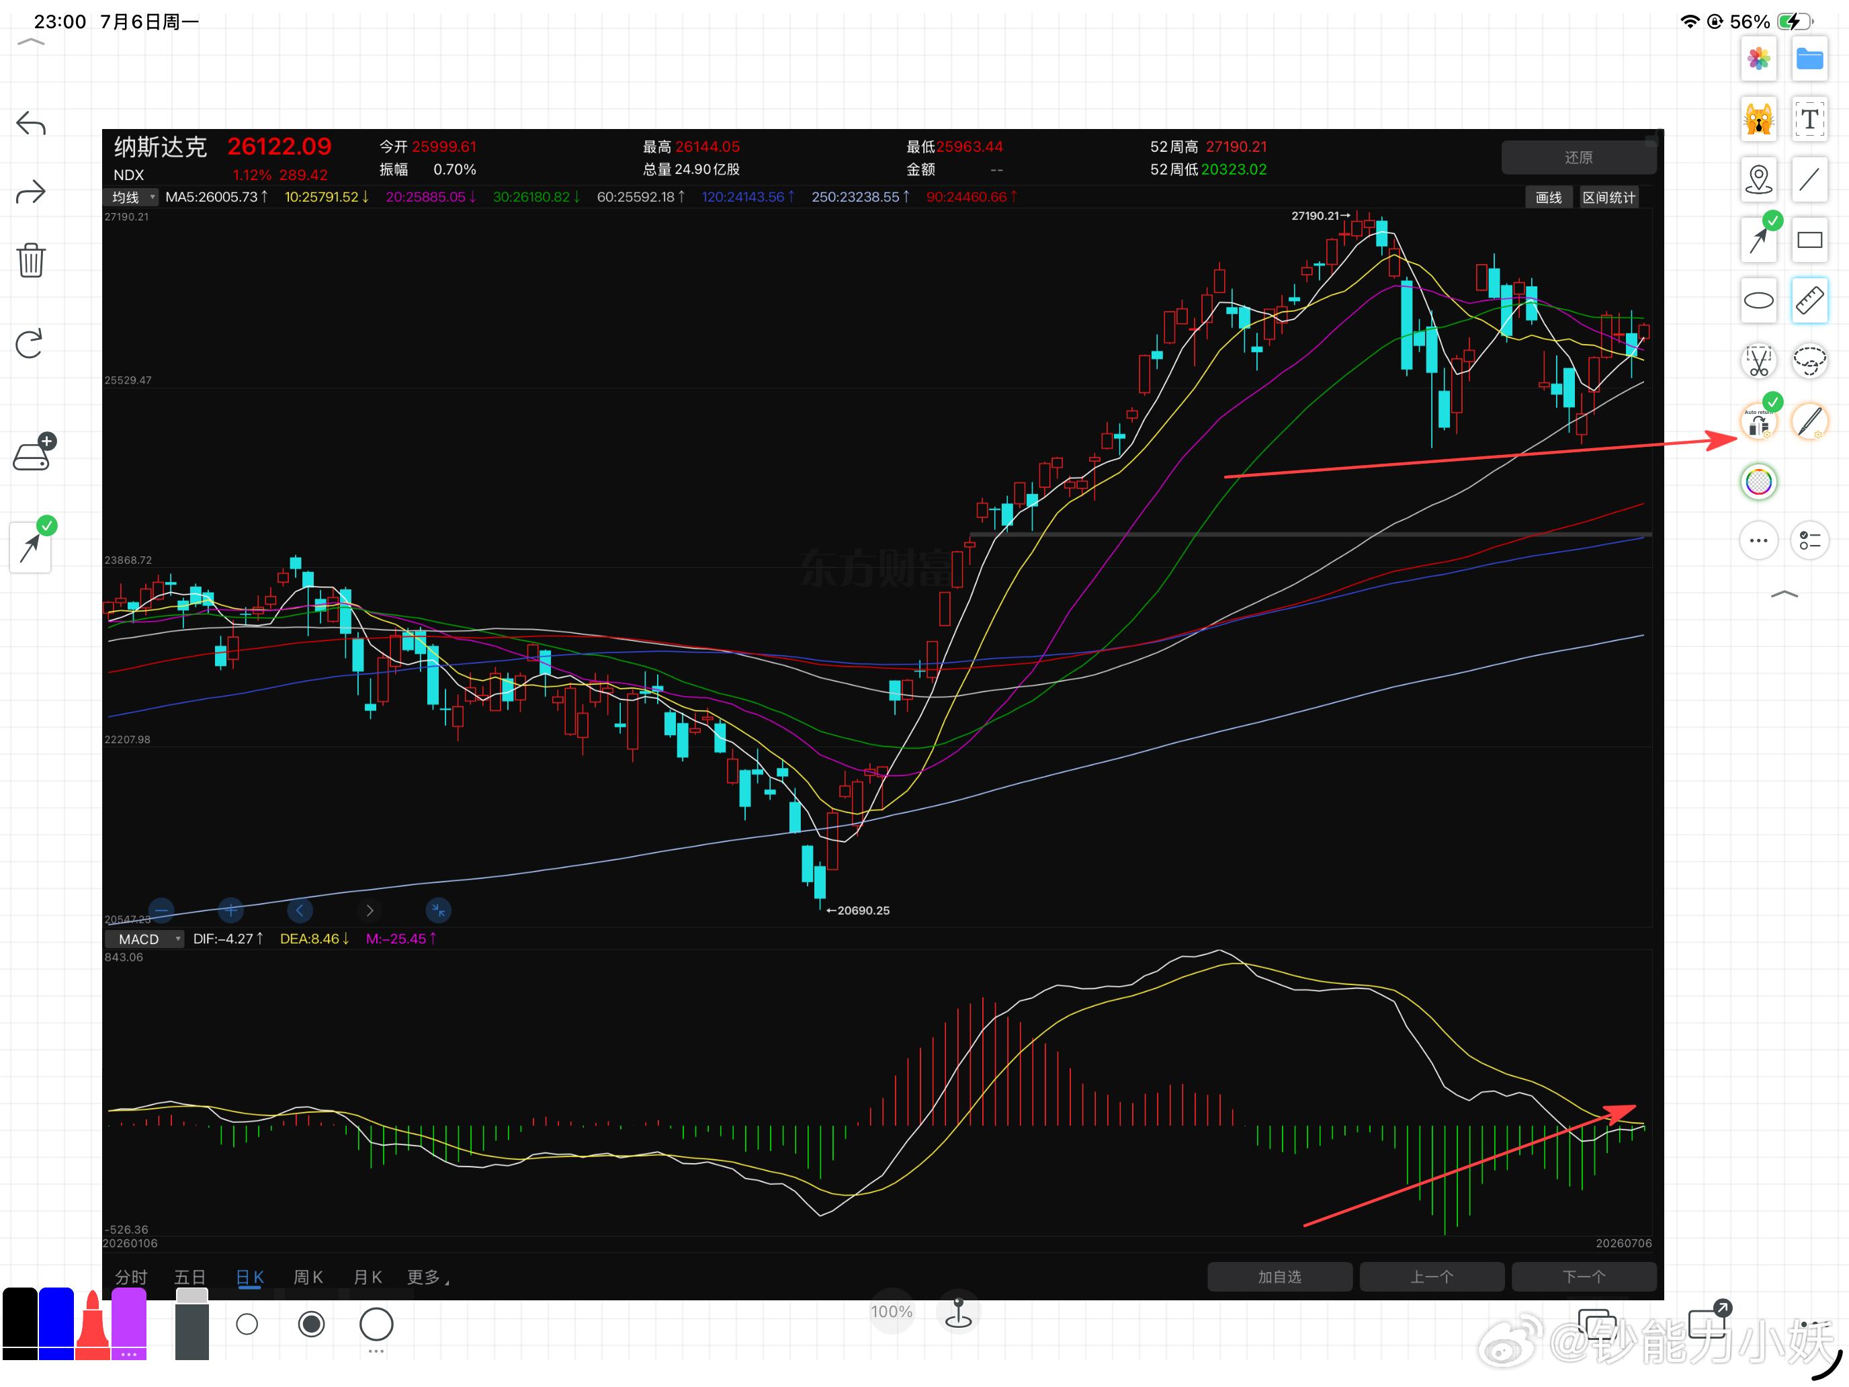Select the arrow shape tool in right panel
Image resolution: width=1849 pixels, height=1387 pixels.
[x=1759, y=240]
